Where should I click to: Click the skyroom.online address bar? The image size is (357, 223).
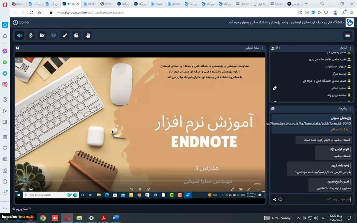point(90,12)
